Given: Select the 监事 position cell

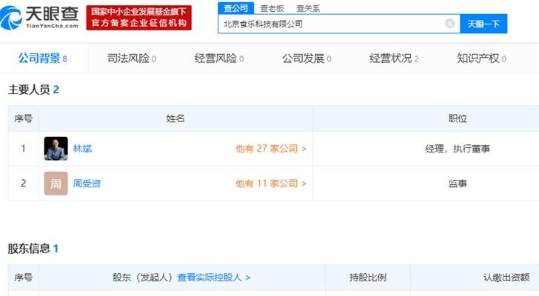Looking at the screenshot, I should 458,184.
